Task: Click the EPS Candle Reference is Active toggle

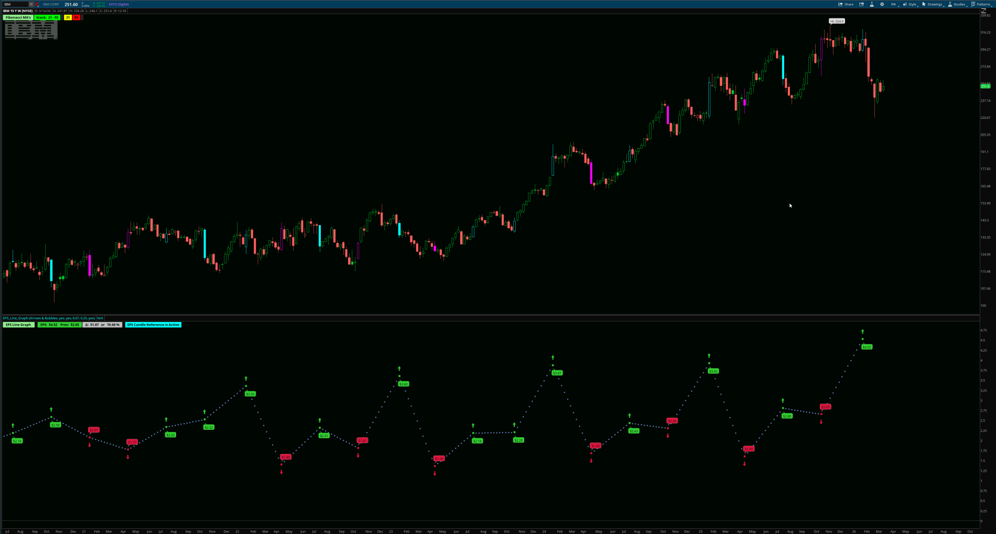Action: point(153,325)
